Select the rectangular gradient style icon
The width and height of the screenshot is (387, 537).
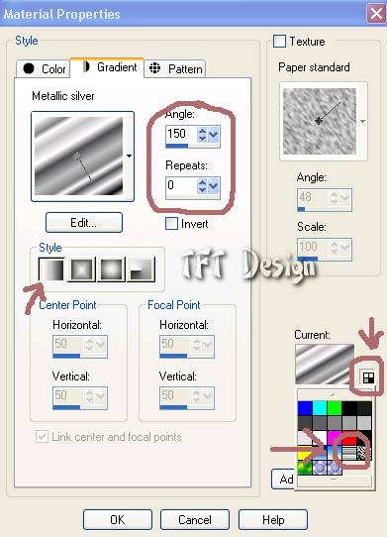pyautogui.click(x=82, y=269)
